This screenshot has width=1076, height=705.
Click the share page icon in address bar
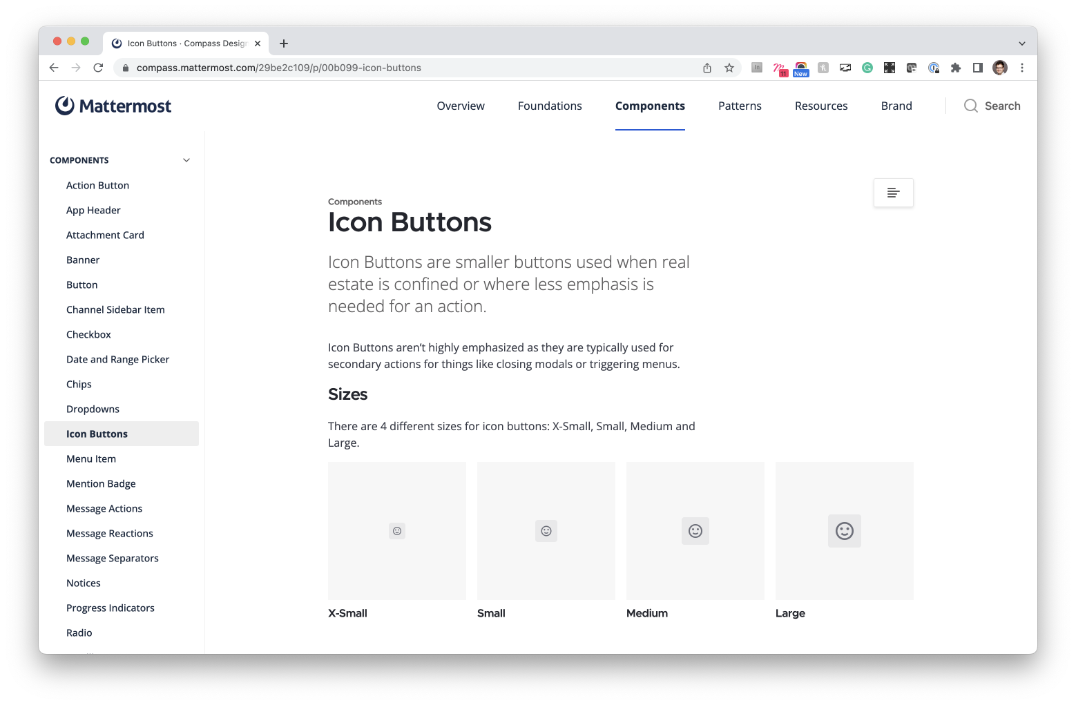pyautogui.click(x=707, y=68)
